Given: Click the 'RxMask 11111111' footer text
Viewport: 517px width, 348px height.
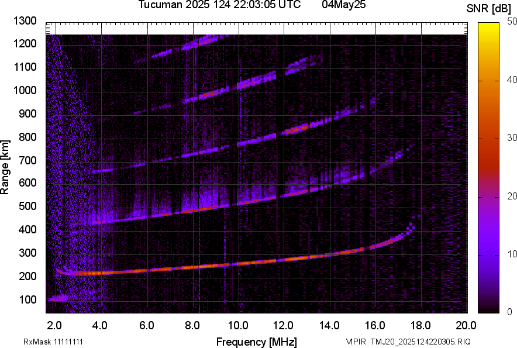Looking at the screenshot, I should point(53,342).
